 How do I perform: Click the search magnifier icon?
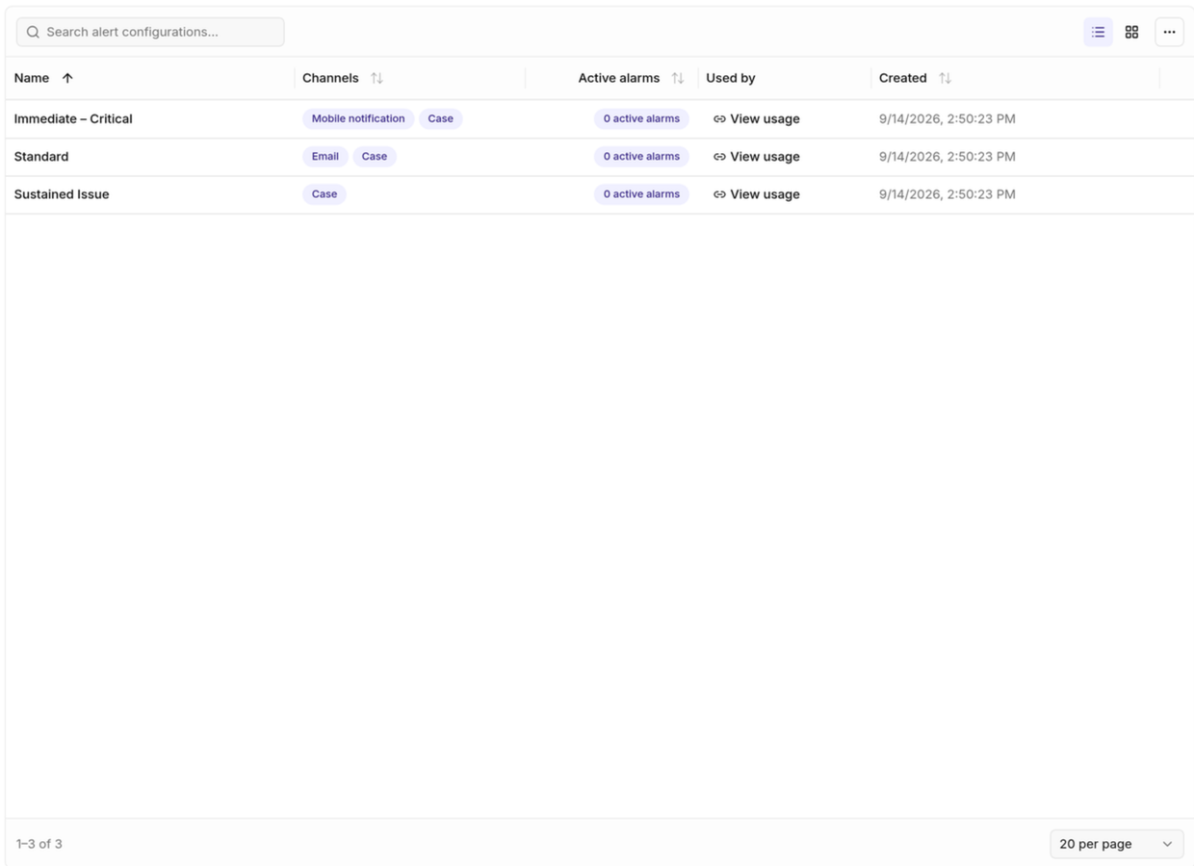[34, 32]
